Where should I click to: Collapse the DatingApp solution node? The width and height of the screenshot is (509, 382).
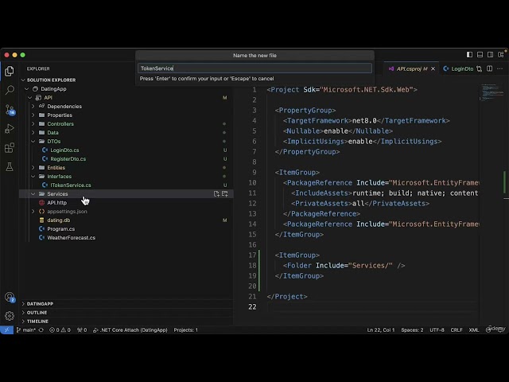[x=26, y=88]
